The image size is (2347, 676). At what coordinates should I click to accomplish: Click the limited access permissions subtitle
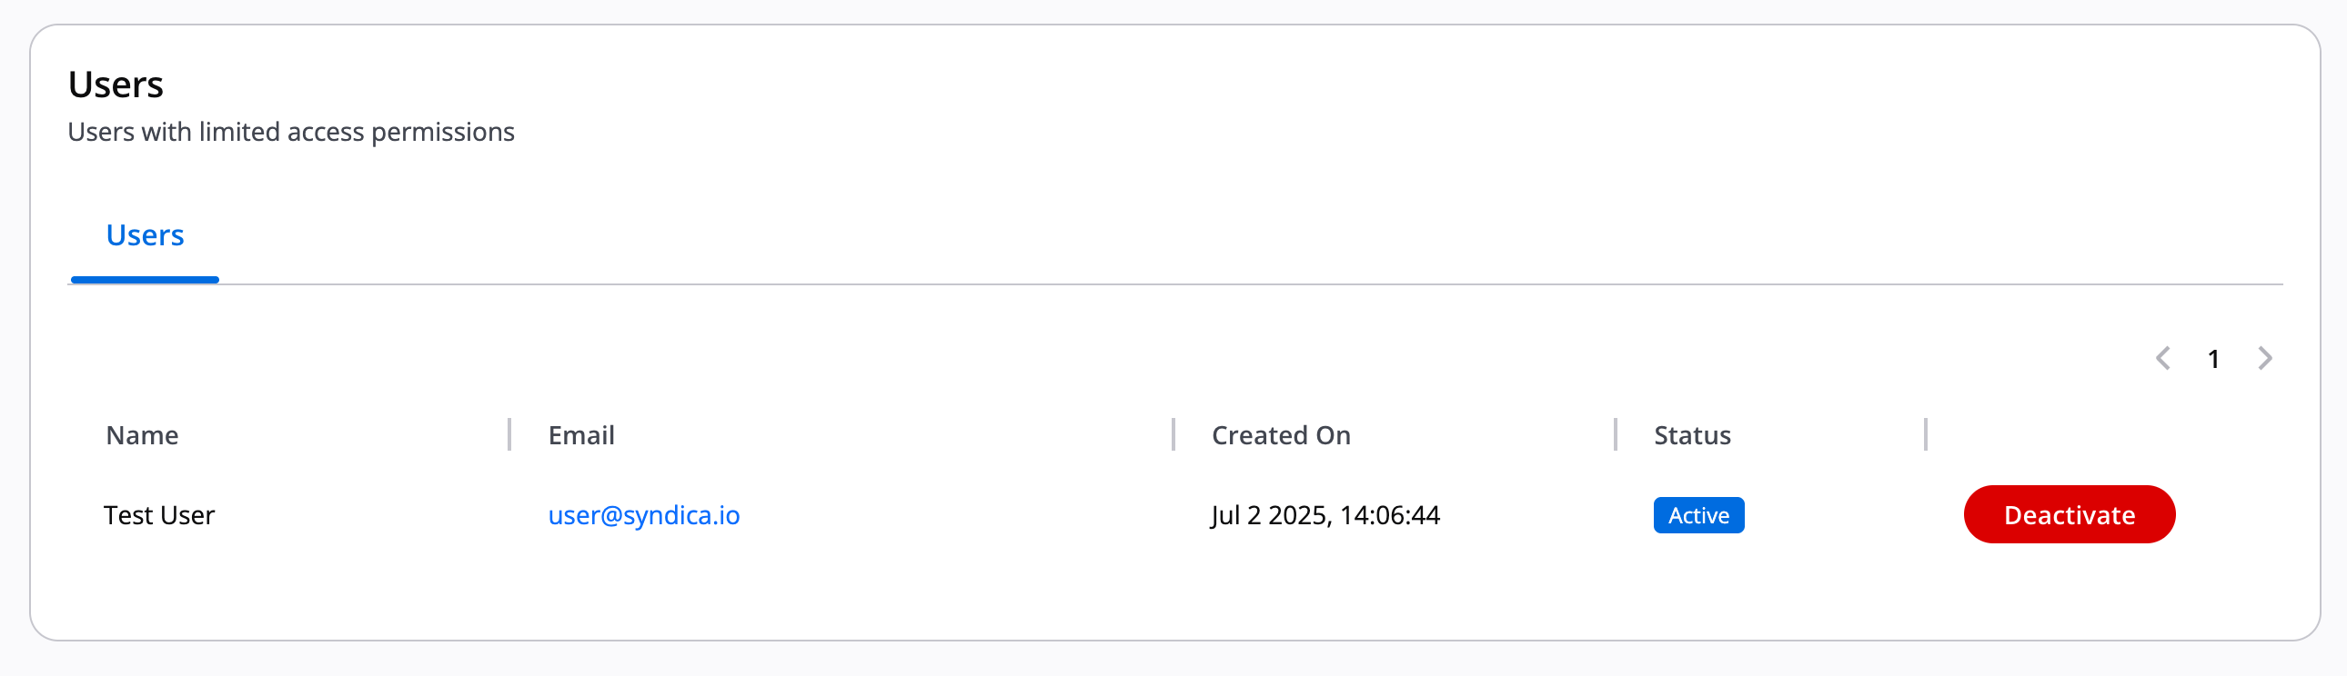coord(290,133)
